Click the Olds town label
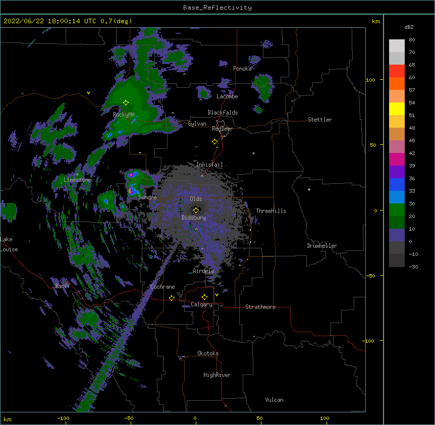435x425 pixels. [x=196, y=199]
